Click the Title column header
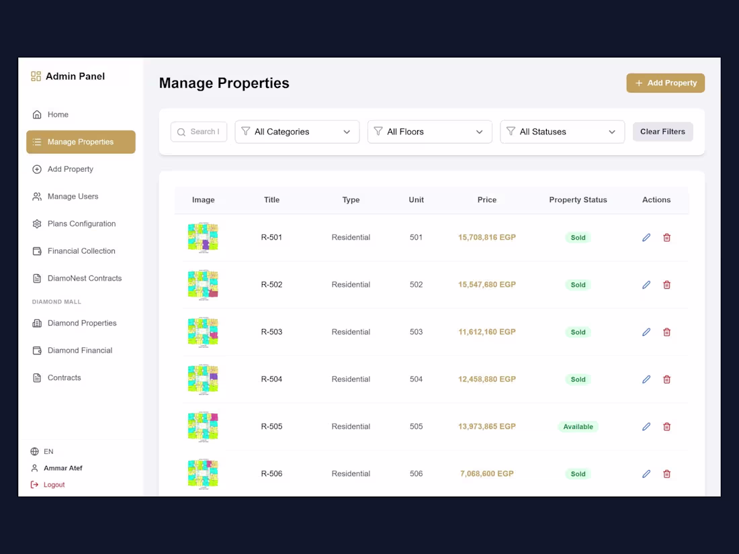The height and width of the screenshot is (554, 739). point(271,199)
